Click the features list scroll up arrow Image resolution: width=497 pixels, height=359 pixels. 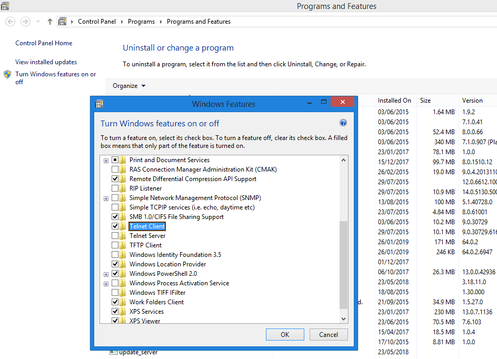tap(344, 161)
